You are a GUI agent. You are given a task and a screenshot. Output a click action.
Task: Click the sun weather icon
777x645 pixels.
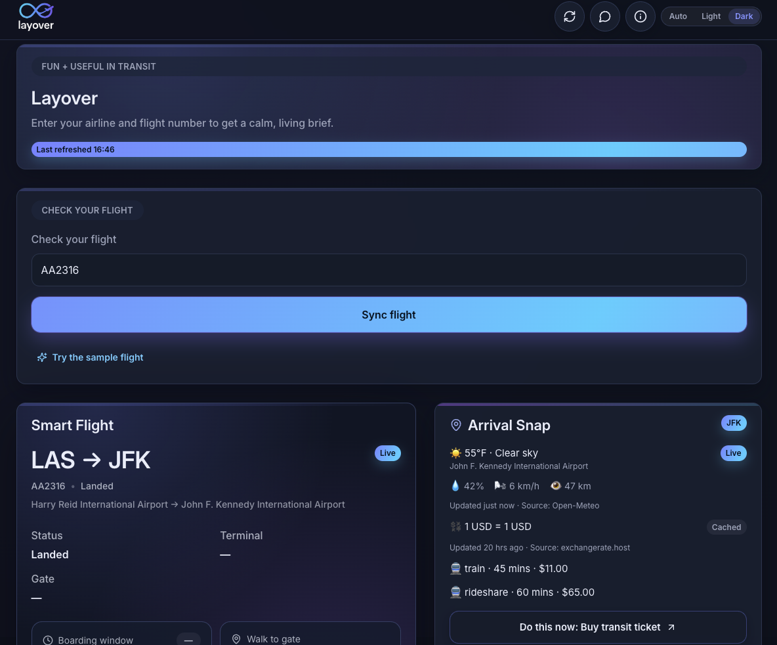455,453
